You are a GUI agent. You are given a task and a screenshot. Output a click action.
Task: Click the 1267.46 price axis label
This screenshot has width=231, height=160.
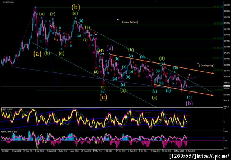227,71
